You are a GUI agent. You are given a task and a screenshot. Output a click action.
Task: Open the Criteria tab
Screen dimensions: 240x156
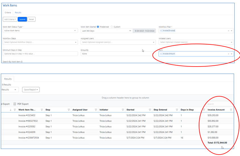point(8,12)
